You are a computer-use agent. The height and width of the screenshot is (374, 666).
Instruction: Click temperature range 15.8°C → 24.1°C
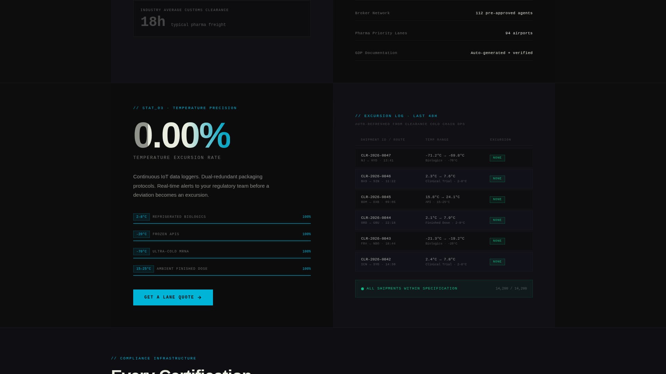coord(443,197)
